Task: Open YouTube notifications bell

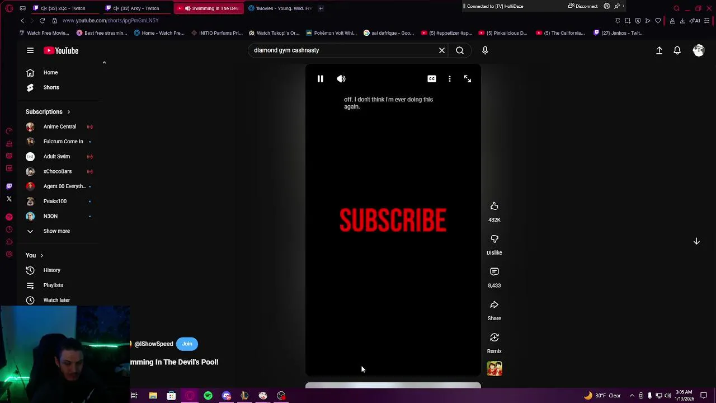Action: [x=677, y=50]
